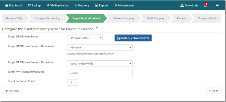Go to the Network Mapping step
This screenshot has width=226, height=102.
[x=123, y=18]
